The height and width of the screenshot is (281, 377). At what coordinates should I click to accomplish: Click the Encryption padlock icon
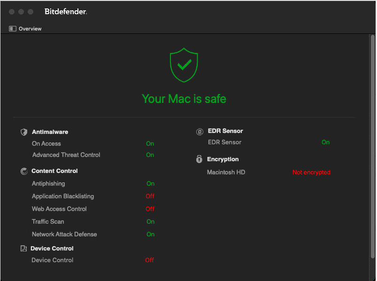click(199, 159)
